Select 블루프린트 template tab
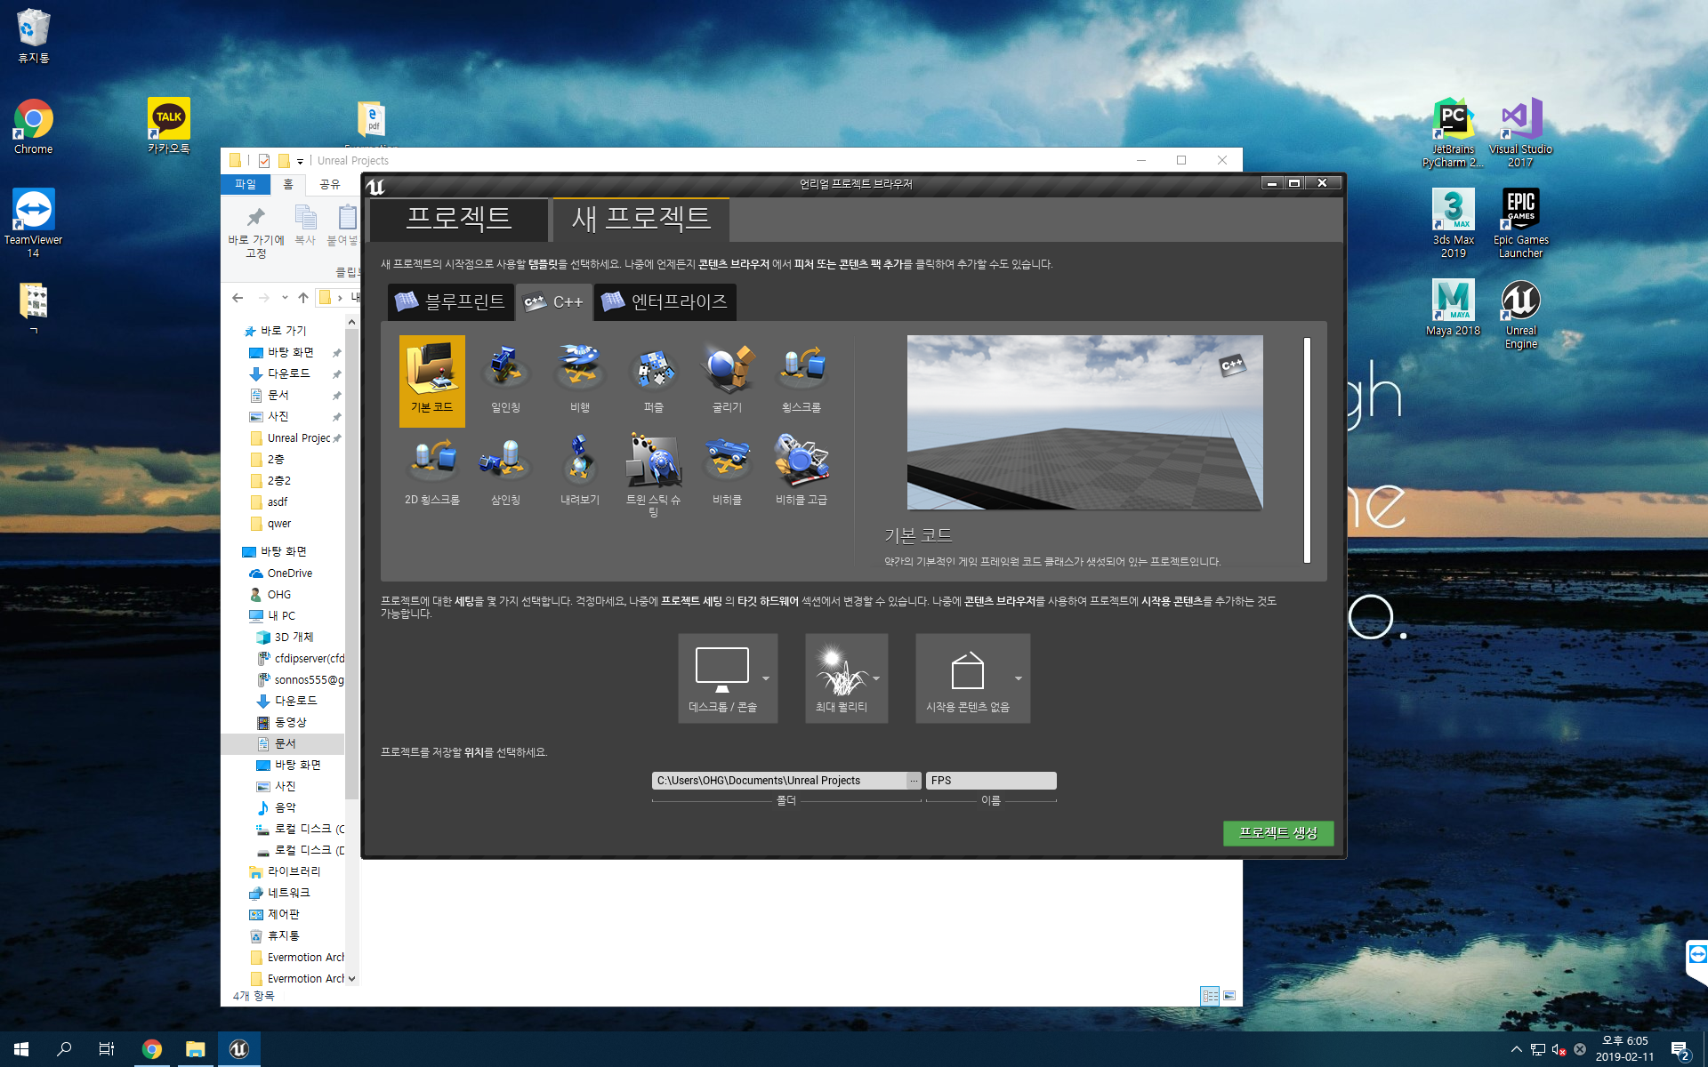This screenshot has height=1067, width=1708. coord(451,302)
